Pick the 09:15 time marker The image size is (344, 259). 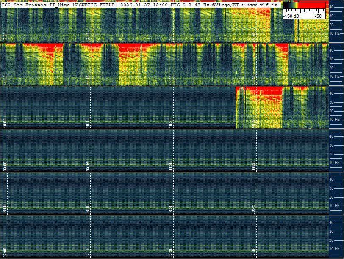click(x=88, y=166)
